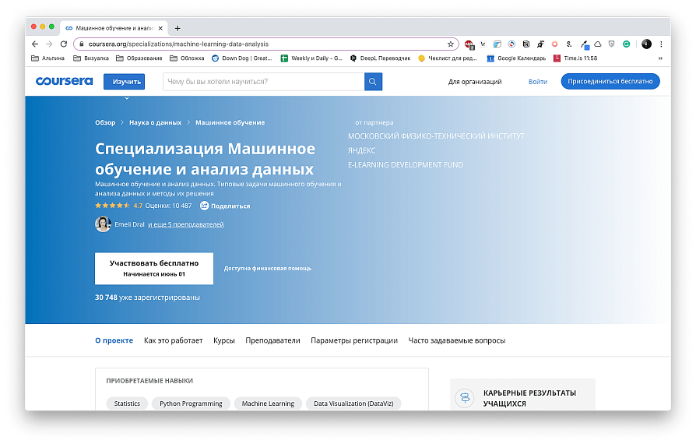This screenshot has height=444, width=696.
Task: Open the grey shield extension
Action: coord(612,44)
